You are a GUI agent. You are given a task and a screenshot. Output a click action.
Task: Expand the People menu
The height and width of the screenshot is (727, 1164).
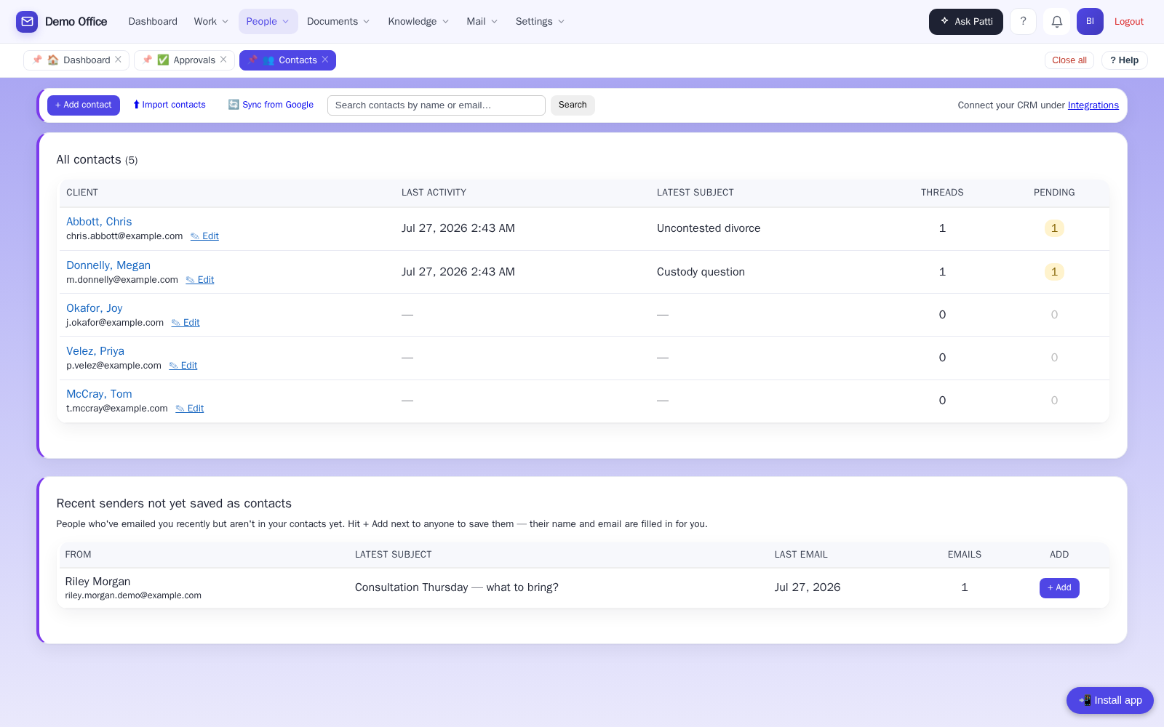268,22
